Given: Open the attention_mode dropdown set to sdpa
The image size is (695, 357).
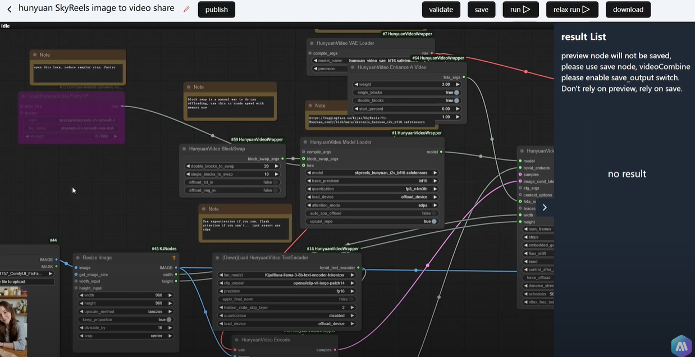Looking at the screenshot, I should pyautogui.click(x=372, y=205).
